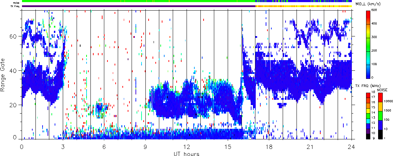The width and height of the screenshot is (393, 156).
Task: Pick the green swatch in NOISE legend
Action: (380, 116)
